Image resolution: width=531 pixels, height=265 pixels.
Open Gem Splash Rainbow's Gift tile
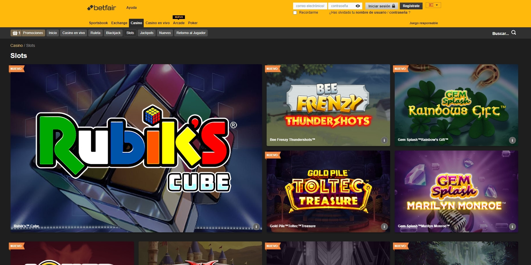(456, 105)
